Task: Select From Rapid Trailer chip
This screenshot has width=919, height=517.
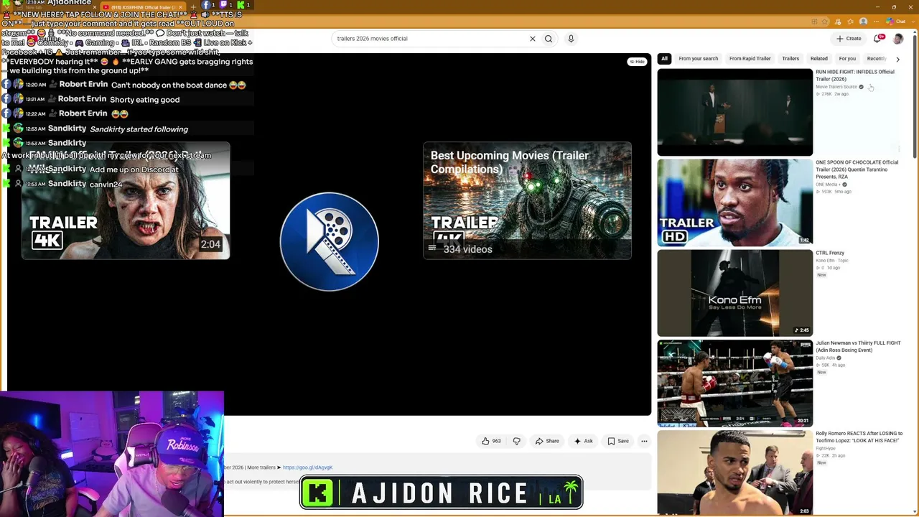Action: (750, 59)
